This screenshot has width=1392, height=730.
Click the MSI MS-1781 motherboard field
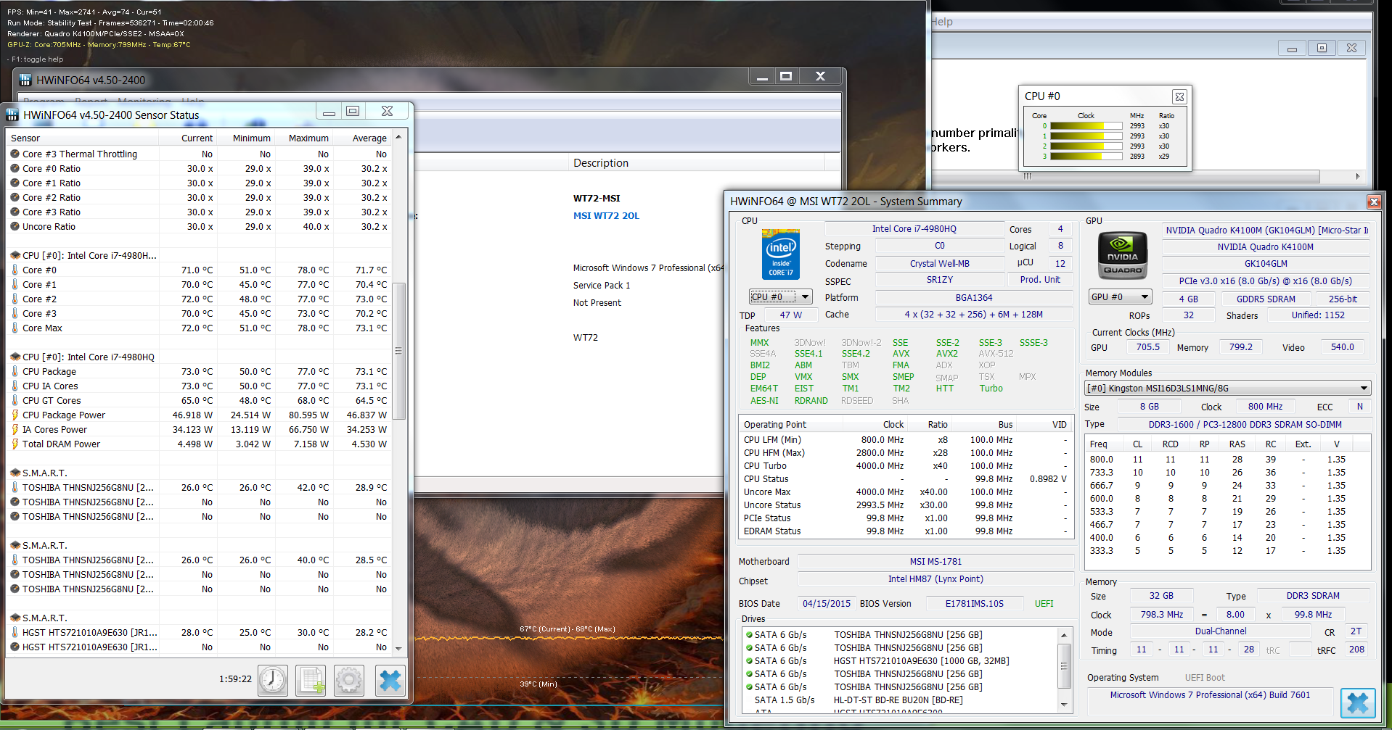point(935,561)
